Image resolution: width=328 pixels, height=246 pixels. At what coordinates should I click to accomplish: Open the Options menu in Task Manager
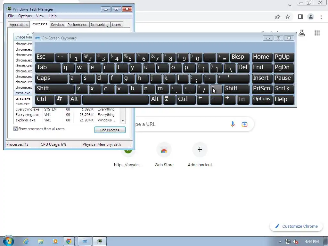[x=25, y=16]
